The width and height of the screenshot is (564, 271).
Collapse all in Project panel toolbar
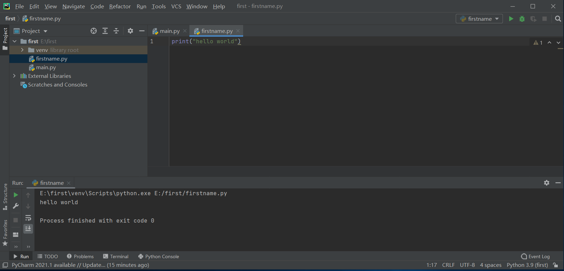116,31
